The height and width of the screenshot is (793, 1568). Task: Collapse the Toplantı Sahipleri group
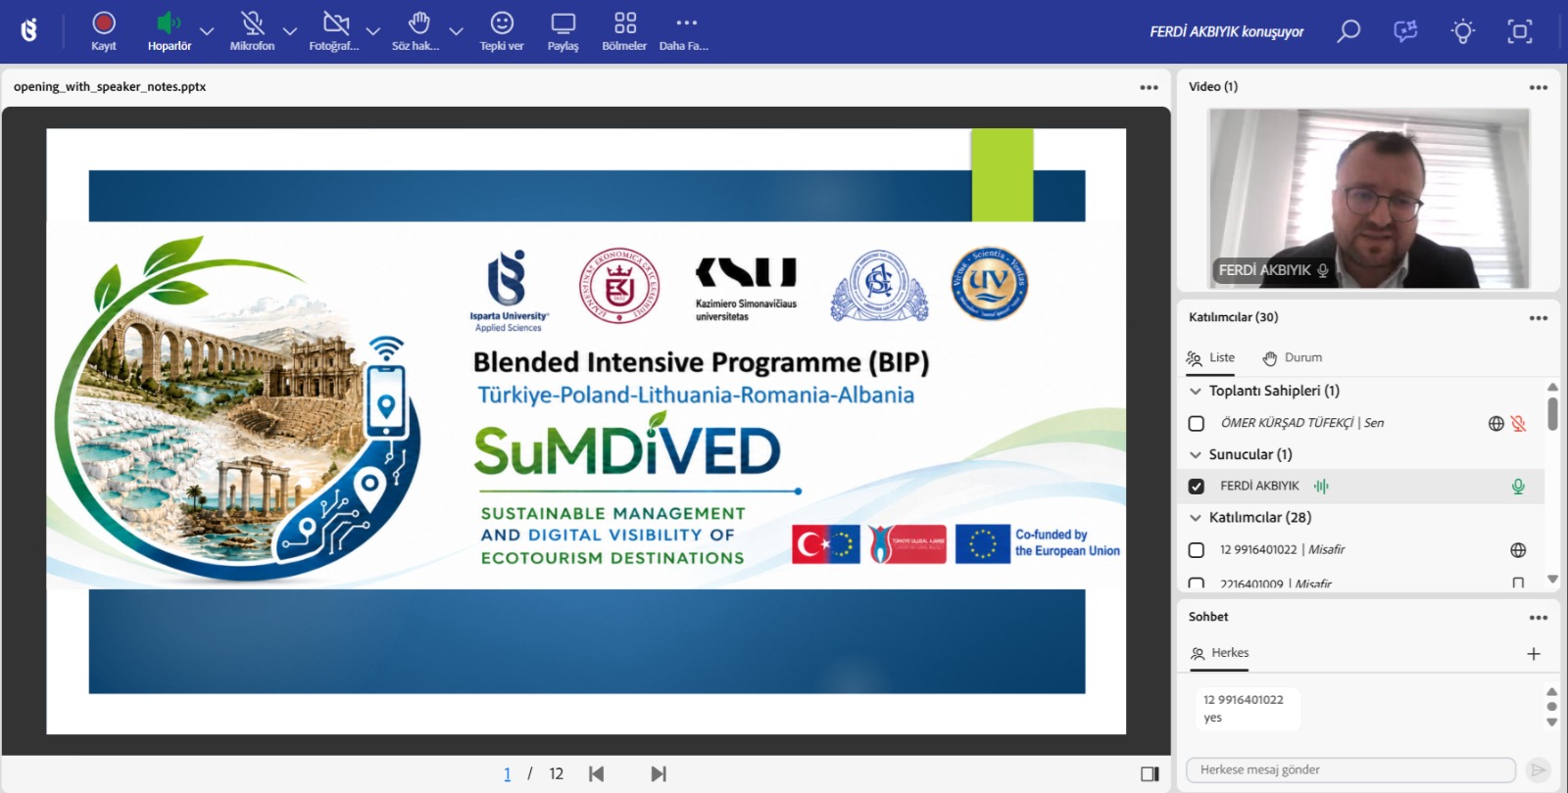[1196, 391]
